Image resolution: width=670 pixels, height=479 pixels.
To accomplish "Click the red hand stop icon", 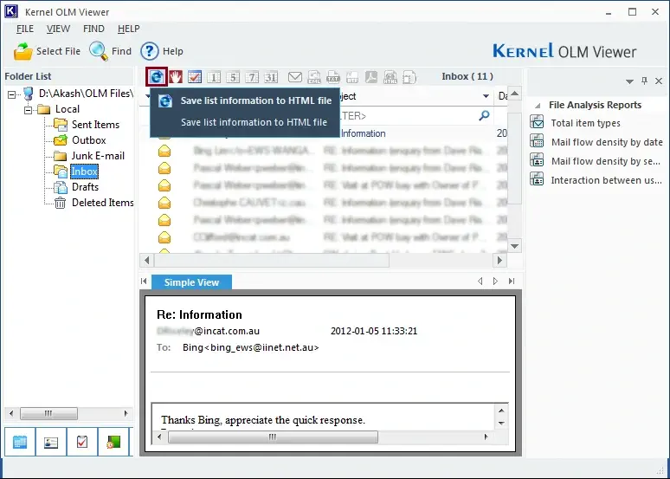I will (176, 77).
